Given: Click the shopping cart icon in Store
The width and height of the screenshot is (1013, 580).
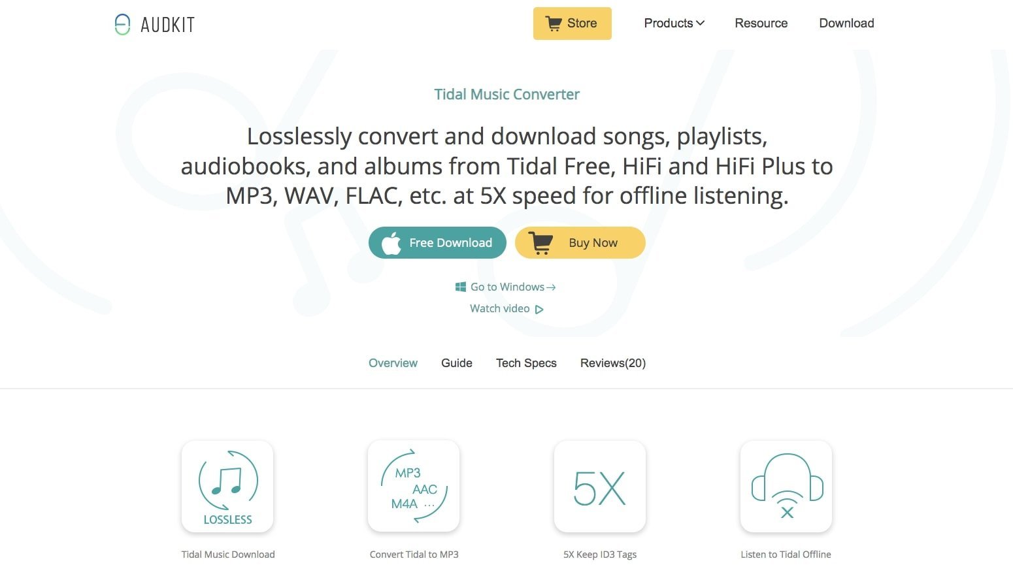Looking at the screenshot, I should tap(554, 24).
